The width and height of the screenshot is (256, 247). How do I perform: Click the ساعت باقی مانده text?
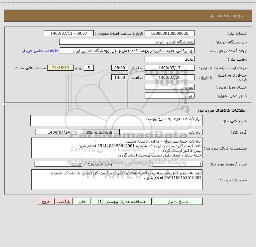coord(31,68)
